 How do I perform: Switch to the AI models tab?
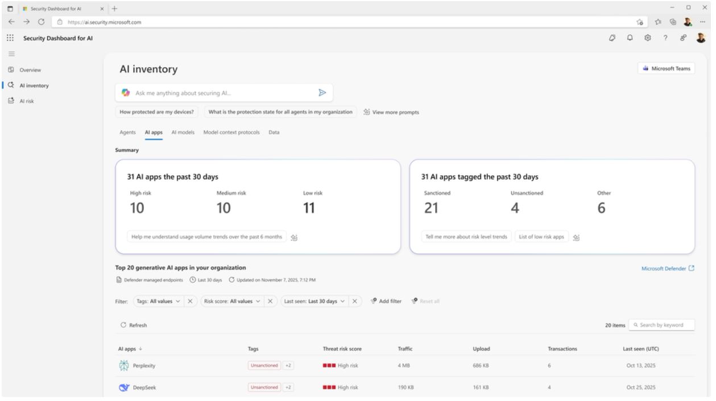(183, 132)
